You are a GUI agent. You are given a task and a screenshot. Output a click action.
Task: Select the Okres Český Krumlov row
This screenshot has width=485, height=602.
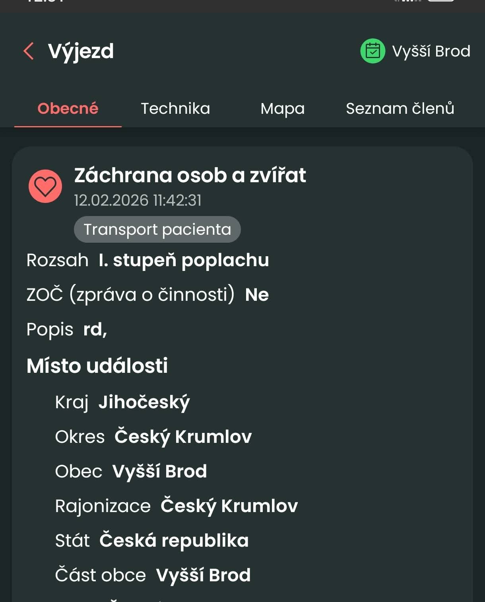153,437
